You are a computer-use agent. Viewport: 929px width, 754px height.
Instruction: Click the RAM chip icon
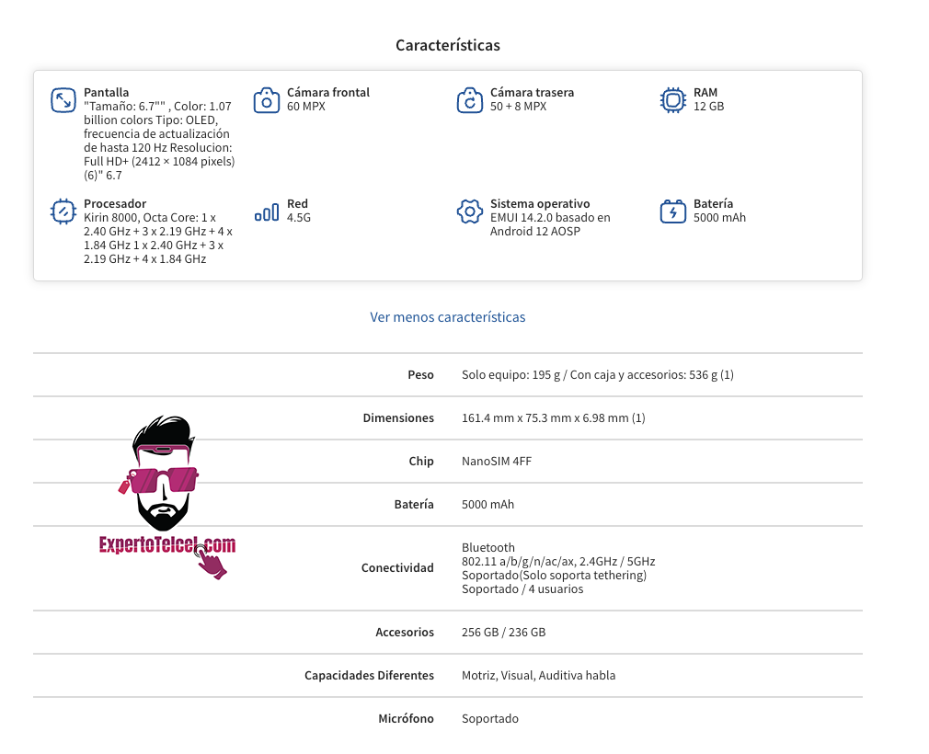point(673,100)
